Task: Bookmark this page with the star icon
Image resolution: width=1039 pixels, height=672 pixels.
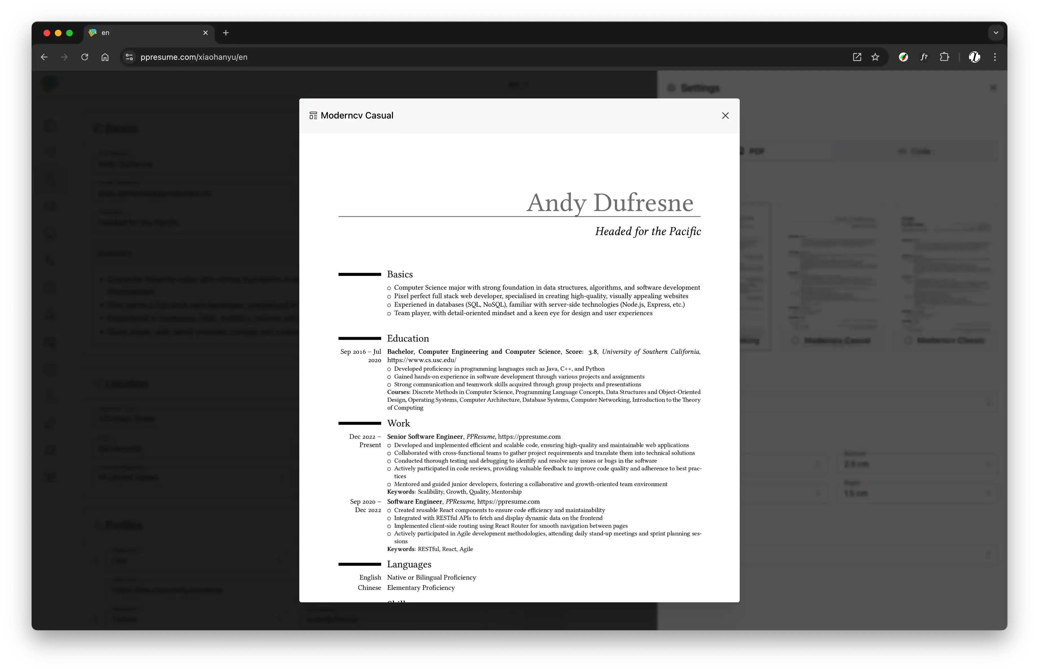Action: 875,57
